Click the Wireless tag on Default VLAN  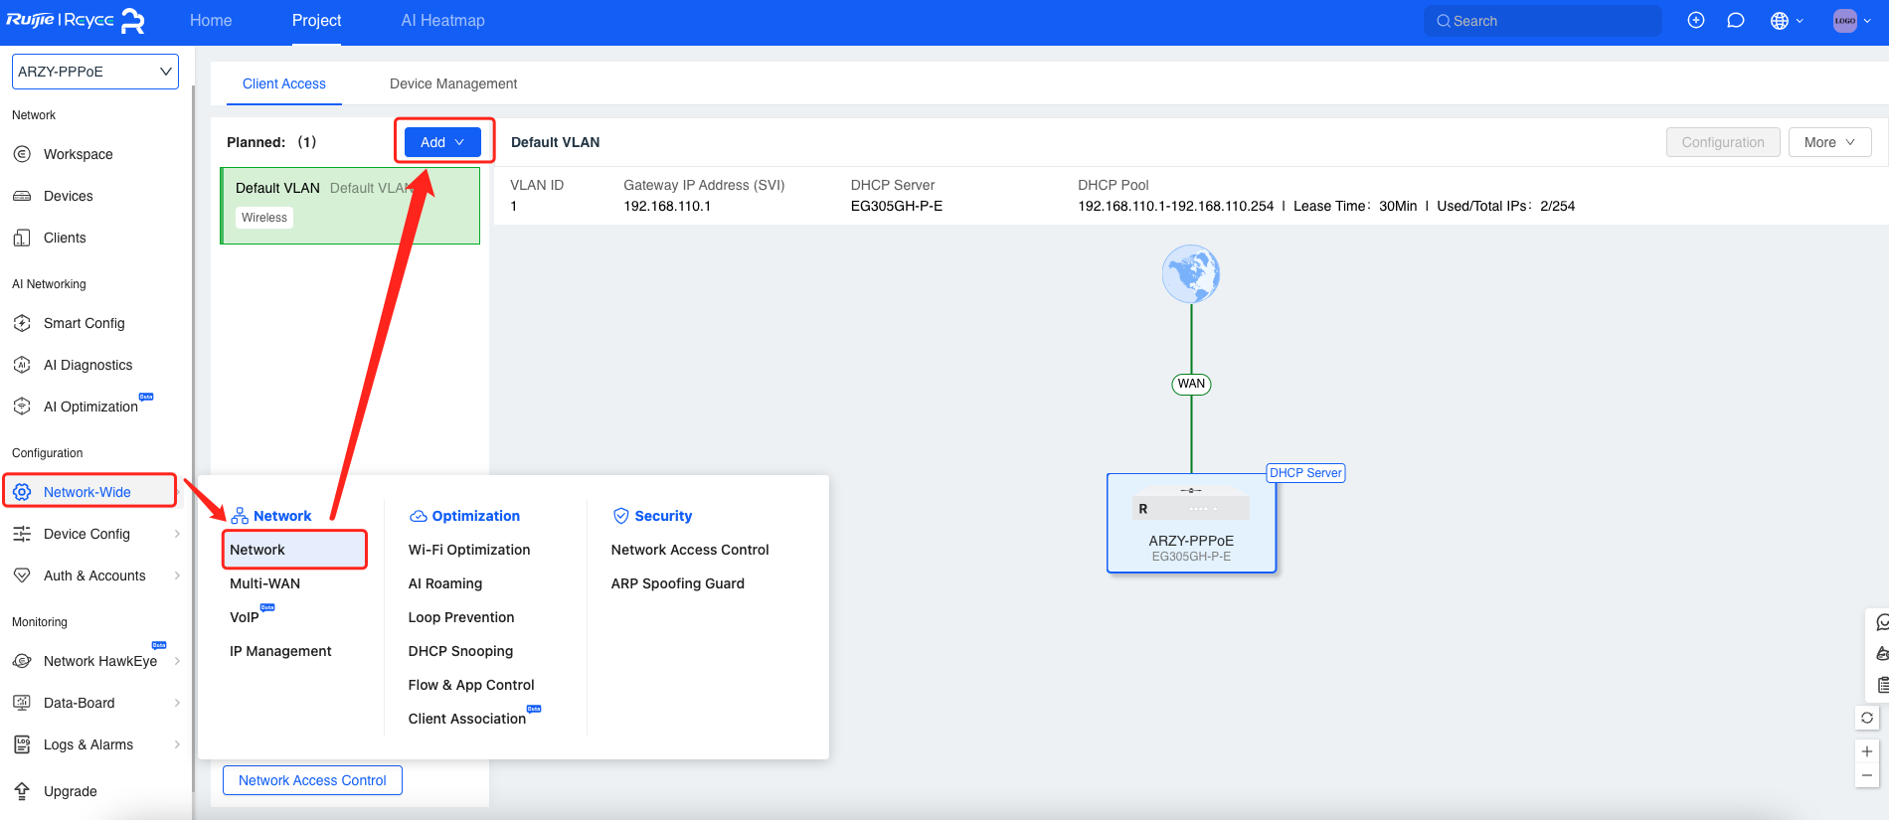(x=264, y=218)
